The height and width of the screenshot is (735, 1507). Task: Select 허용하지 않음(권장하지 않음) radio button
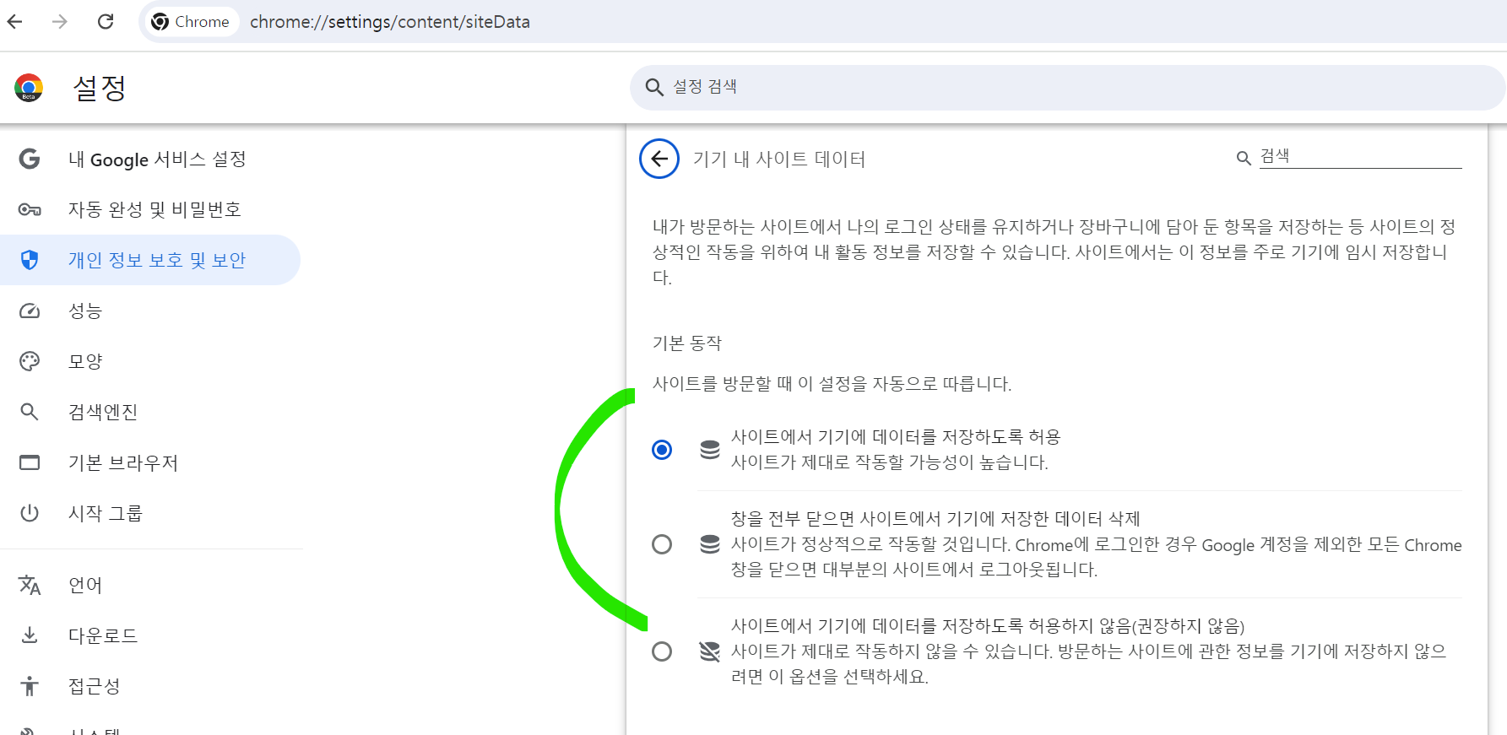pyautogui.click(x=662, y=651)
